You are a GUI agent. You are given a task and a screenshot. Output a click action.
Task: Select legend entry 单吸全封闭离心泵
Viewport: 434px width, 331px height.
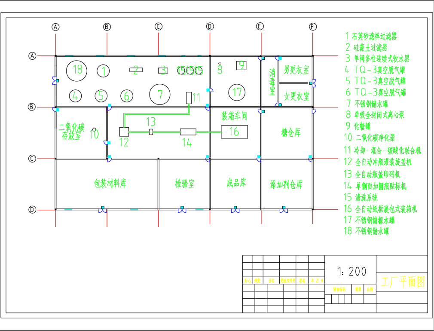[x=379, y=115]
